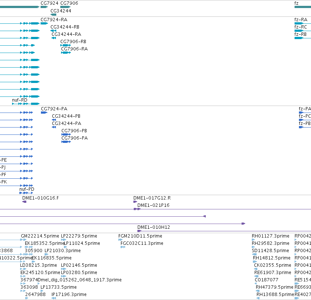Screen dimensions: 311x300
Task: Select the 363098 EST label
Action: point(29,288)
